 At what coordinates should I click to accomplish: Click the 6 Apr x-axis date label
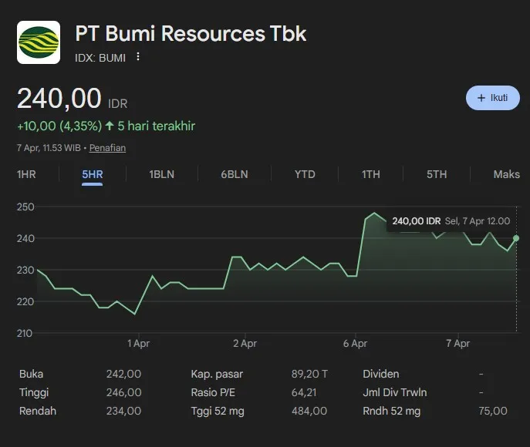click(x=355, y=344)
